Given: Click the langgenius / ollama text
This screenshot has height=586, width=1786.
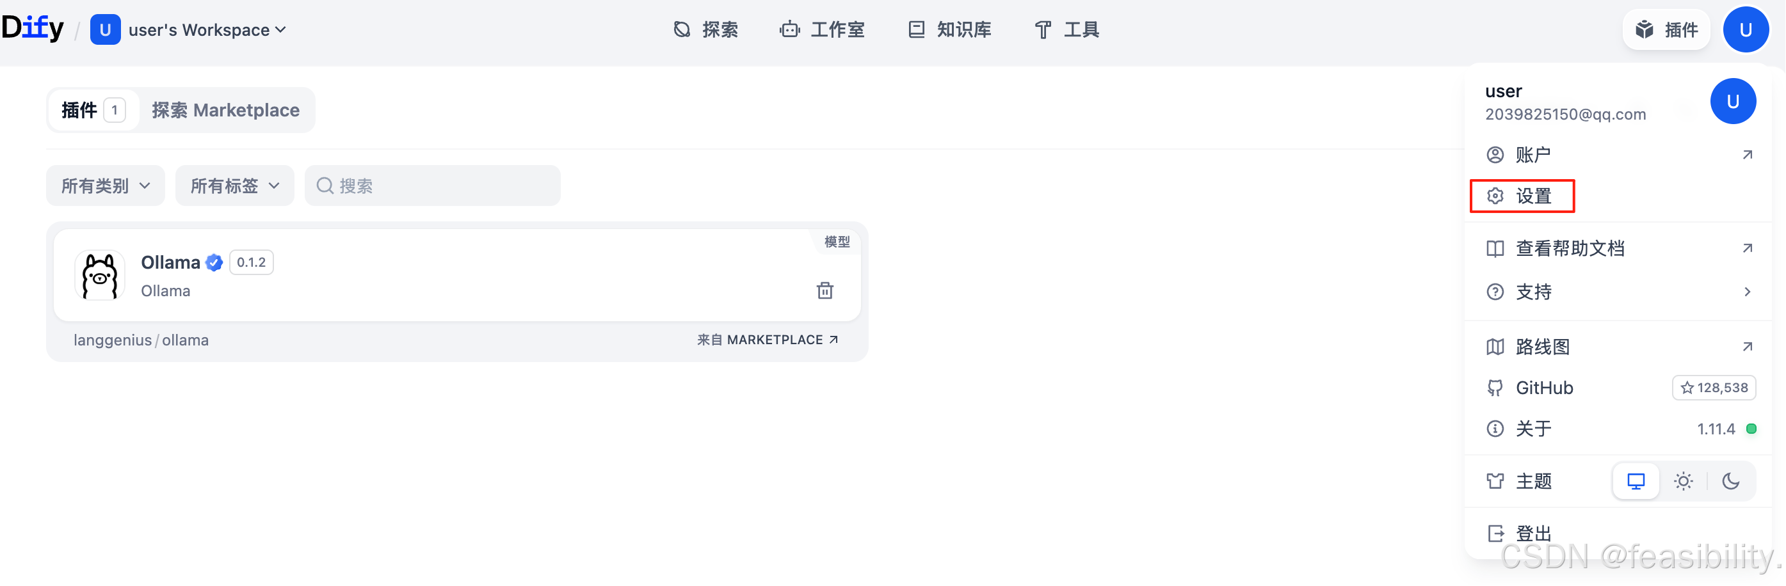Looking at the screenshot, I should [x=141, y=340].
